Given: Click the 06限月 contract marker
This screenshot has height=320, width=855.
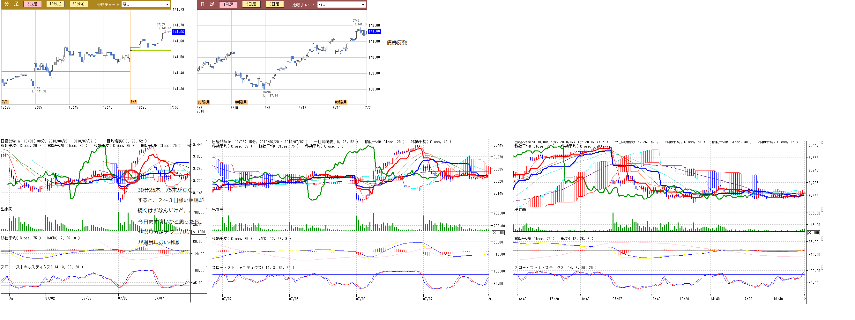Looking at the screenshot, I should point(241,102).
